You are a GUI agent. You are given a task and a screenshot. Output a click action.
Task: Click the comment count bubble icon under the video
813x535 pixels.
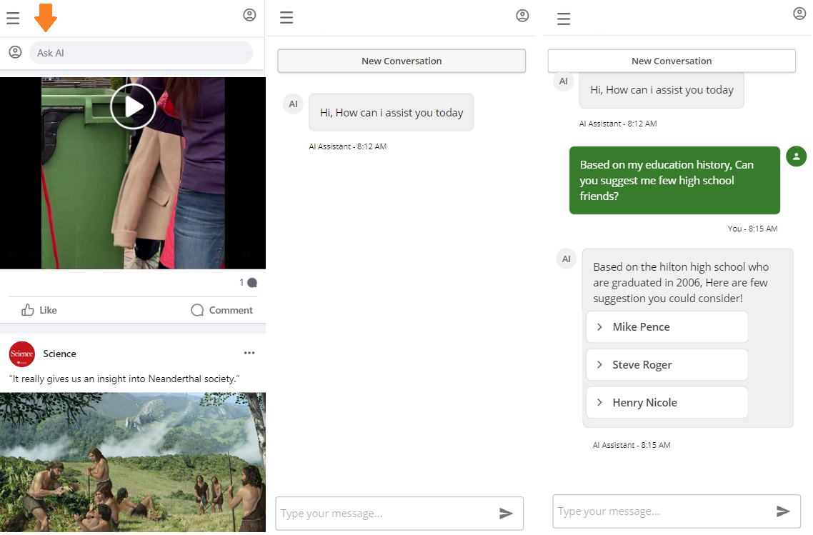pyautogui.click(x=251, y=283)
